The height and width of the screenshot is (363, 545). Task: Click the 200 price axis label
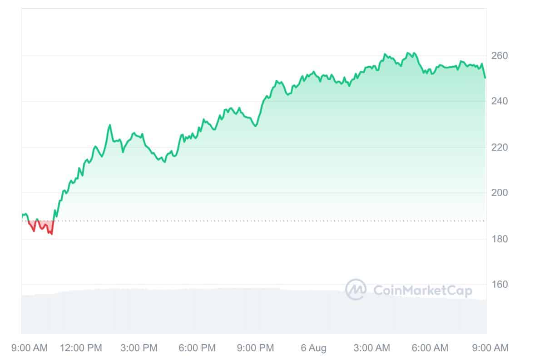500,193
